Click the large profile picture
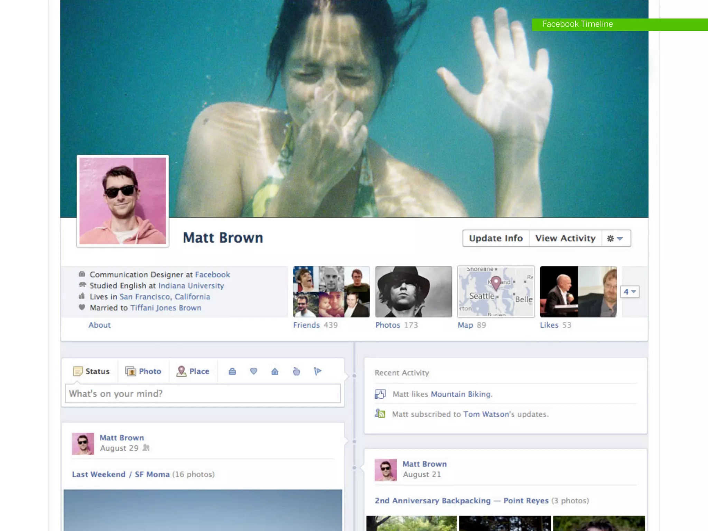 point(123,201)
